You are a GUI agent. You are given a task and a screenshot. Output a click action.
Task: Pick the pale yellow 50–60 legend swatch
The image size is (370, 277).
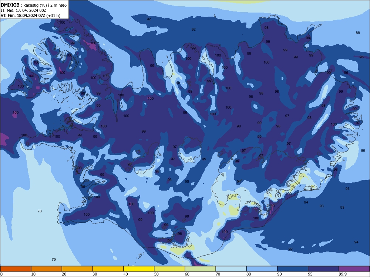coord(170,269)
